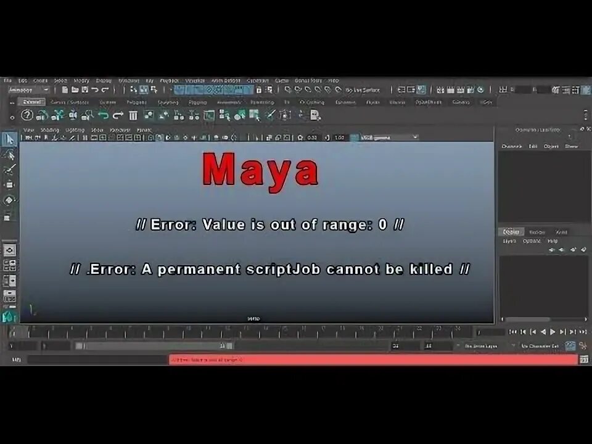Select the Paint Selection tool in toolbox

(9, 170)
